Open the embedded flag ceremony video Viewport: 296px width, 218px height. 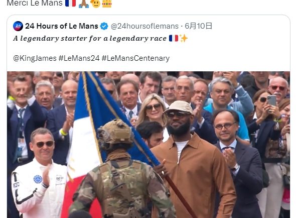(x=149, y=145)
